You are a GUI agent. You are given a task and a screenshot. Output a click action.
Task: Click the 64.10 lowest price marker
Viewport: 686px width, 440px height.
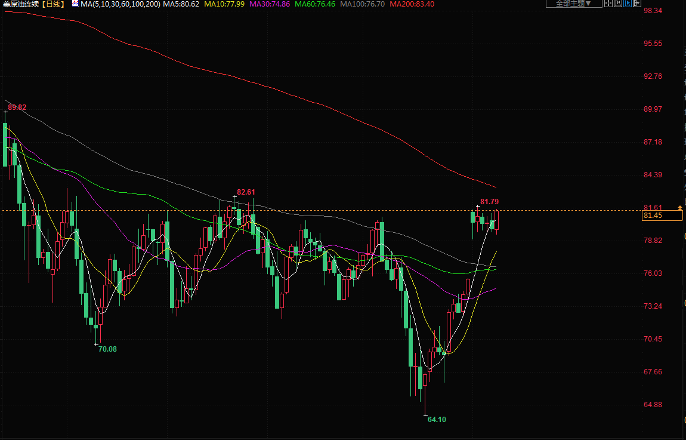[437, 420]
